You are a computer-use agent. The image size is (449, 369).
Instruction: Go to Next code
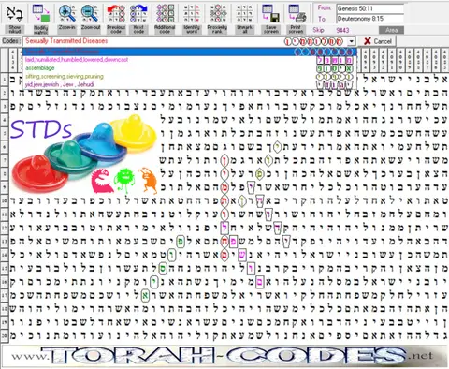click(138, 19)
